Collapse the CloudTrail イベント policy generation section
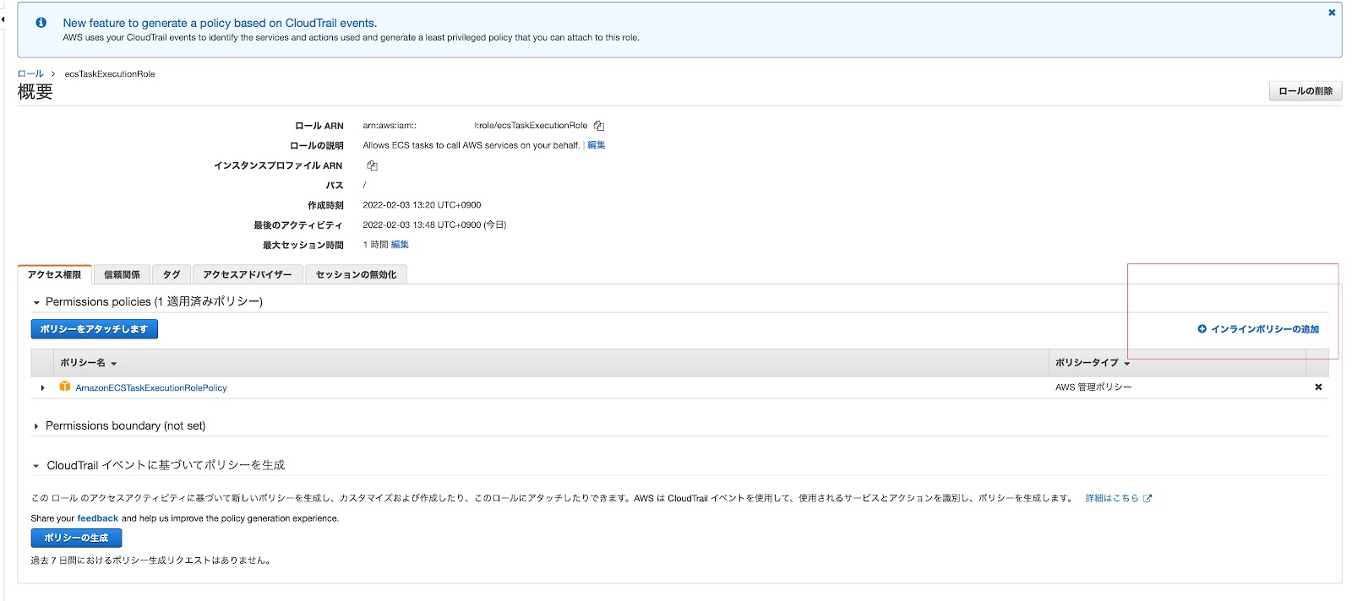The height and width of the screenshot is (601, 1352). tap(36, 466)
